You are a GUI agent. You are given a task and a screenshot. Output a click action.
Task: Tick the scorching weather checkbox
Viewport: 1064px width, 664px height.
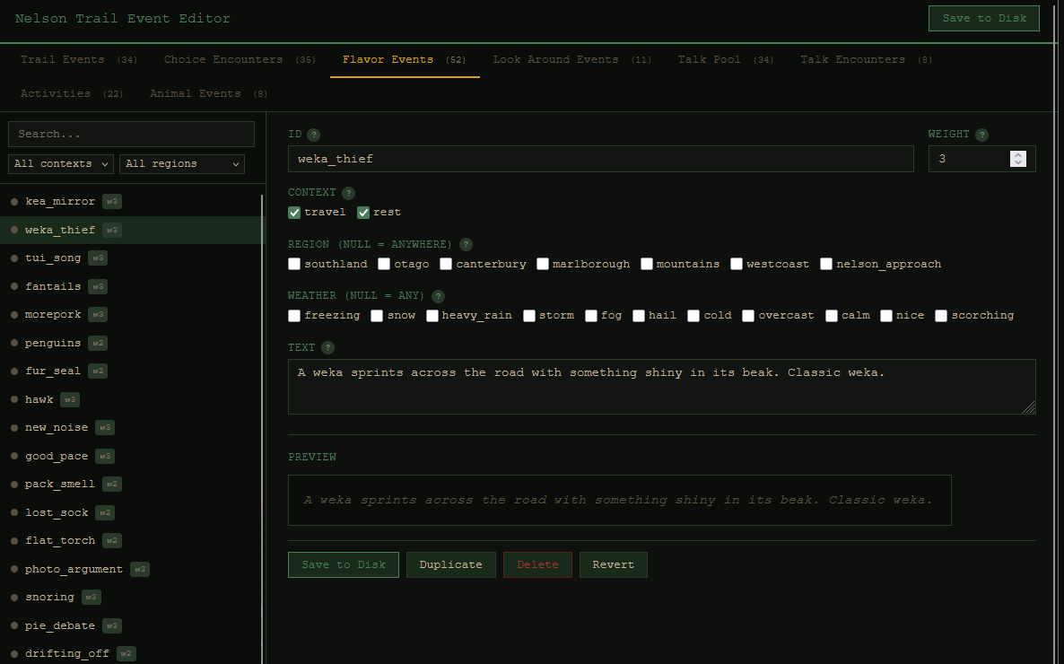tap(941, 316)
